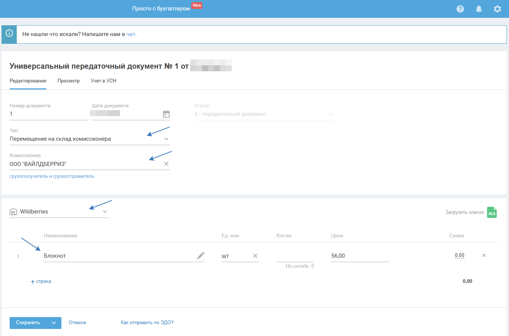Expand the Тип dropdown
Image resolution: width=509 pixels, height=336 pixels.
click(x=166, y=139)
